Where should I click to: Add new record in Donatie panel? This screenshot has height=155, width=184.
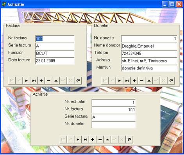click(x=134, y=81)
